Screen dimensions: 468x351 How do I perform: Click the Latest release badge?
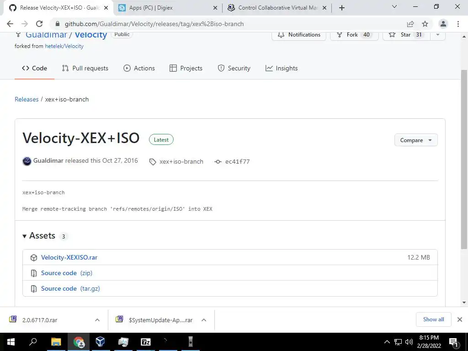(x=161, y=140)
